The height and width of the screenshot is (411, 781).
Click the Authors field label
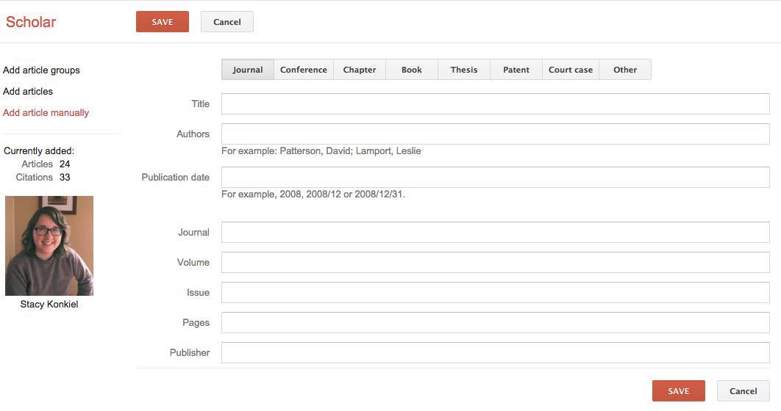coord(193,134)
